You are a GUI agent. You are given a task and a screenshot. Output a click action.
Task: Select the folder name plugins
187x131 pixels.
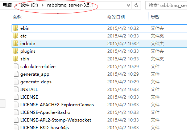click(x=28, y=51)
